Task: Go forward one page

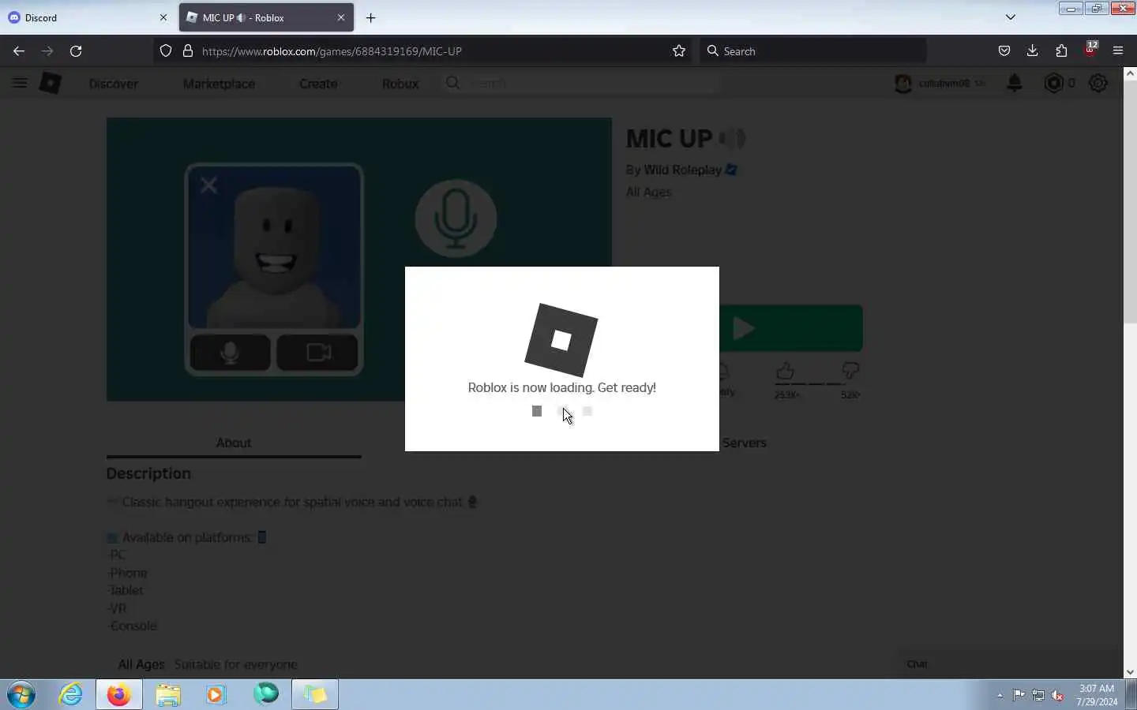Action: 47,51
